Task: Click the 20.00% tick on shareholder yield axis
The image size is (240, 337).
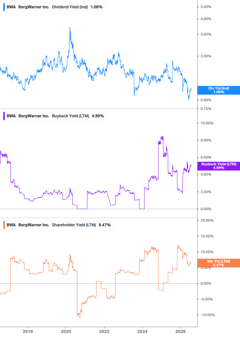Action: point(207,220)
